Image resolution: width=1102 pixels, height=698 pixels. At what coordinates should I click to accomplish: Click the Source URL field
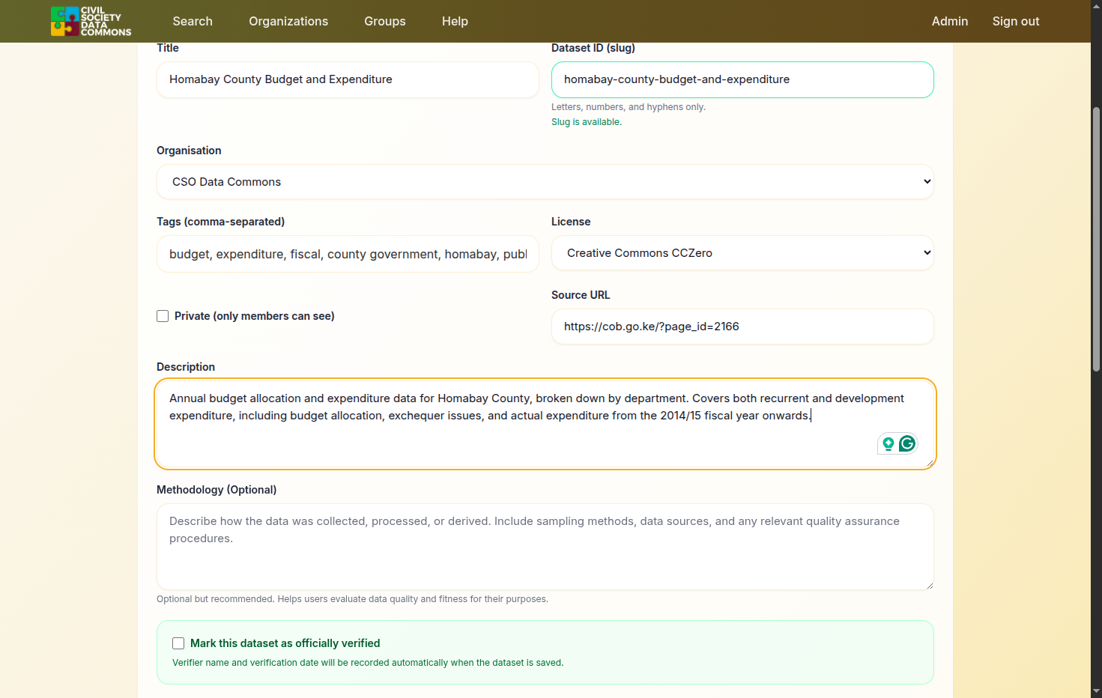[x=742, y=327]
